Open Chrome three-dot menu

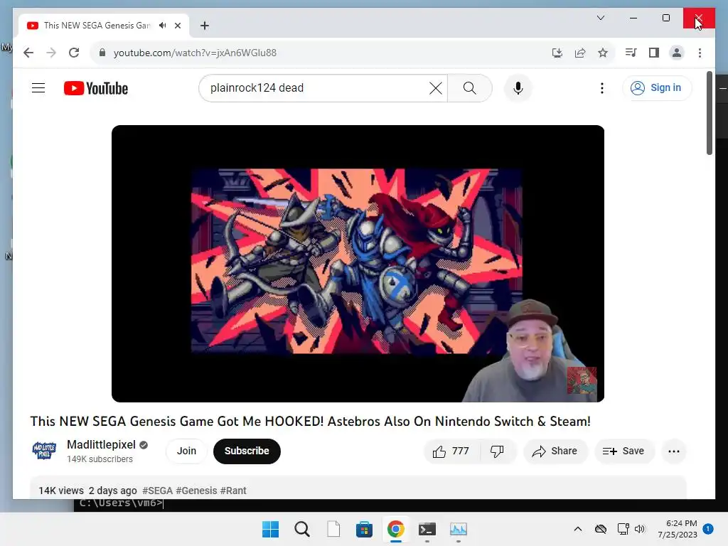coord(700,53)
